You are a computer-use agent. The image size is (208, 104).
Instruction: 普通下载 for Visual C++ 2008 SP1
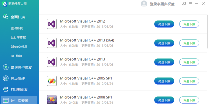[x=189, y=100]
